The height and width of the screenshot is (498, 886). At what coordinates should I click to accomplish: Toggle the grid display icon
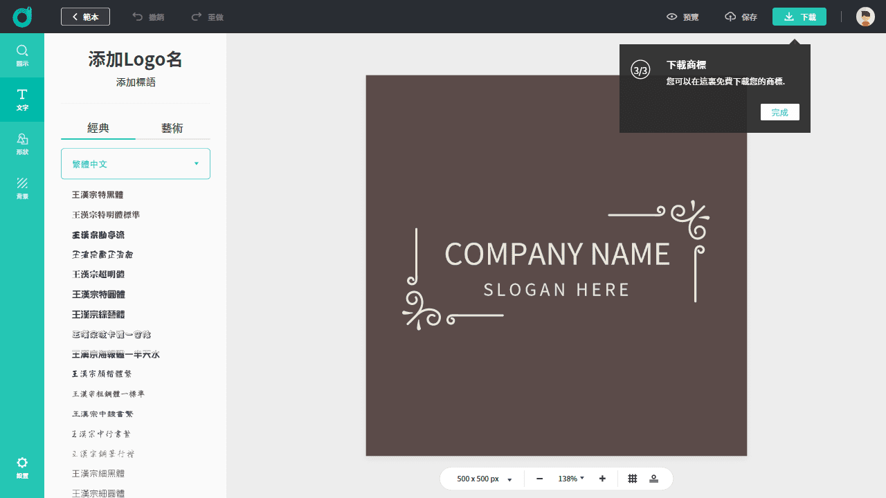pyautogui.click(x=633, y=479)
